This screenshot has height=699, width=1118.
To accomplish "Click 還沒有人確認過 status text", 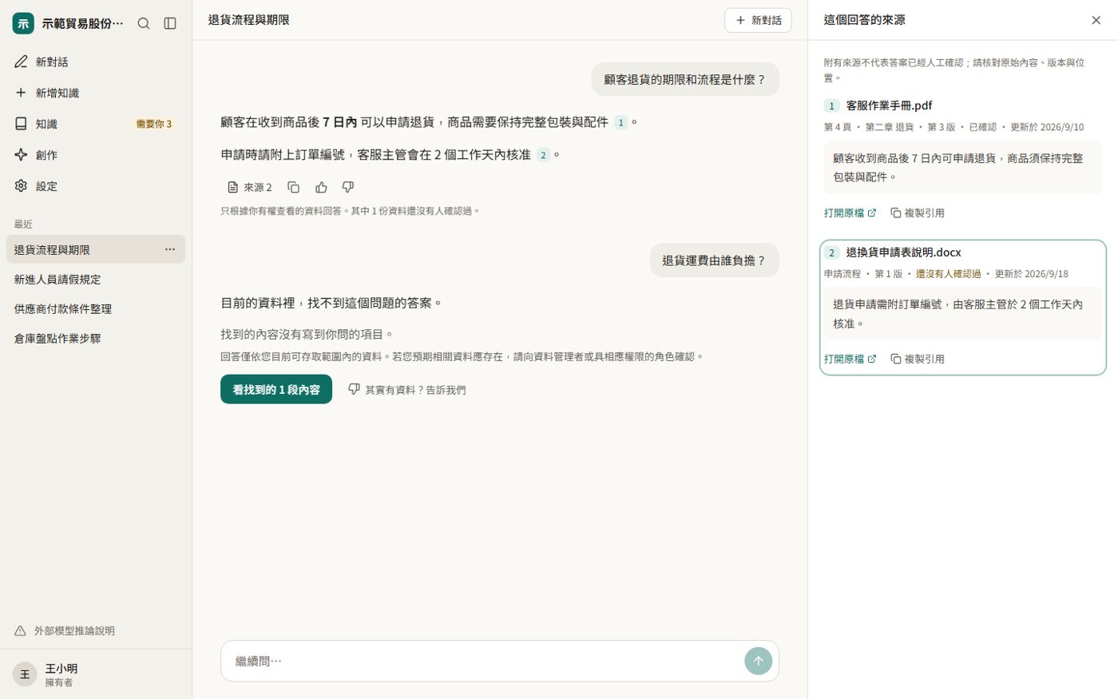I will (948, 274).
